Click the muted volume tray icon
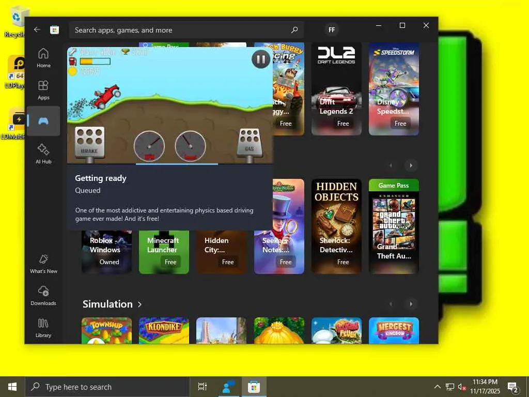529x397 pixels. pos(461,387)
